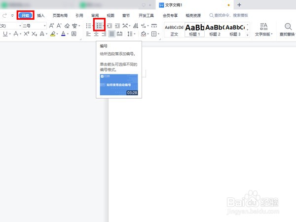Switch to the 开始 tab
296x222 pixels.
(x=25, y=15)
